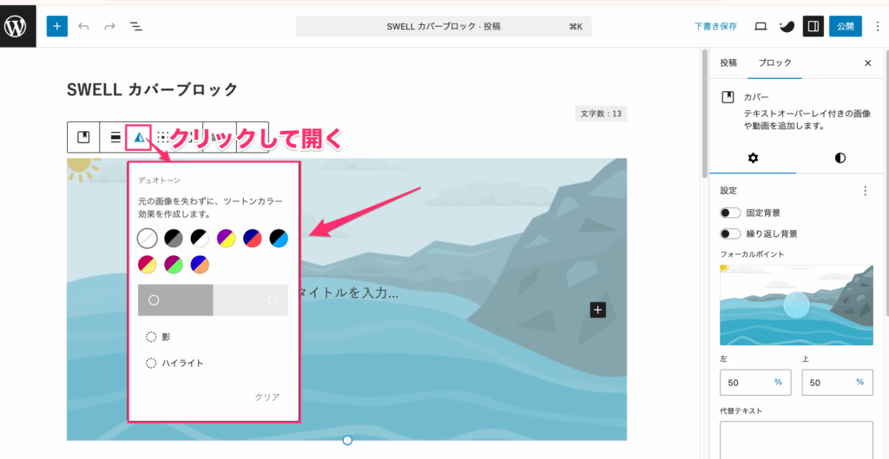Open the ハイライト highlight color picker
Viewport: 889px width, 459px height.
click(151, 364)
